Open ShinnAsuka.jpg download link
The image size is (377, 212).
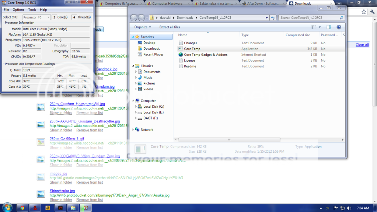62,191
